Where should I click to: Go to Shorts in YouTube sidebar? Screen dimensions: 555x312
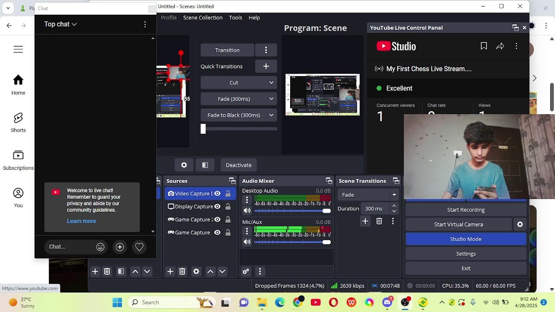(x=18, y=123)
